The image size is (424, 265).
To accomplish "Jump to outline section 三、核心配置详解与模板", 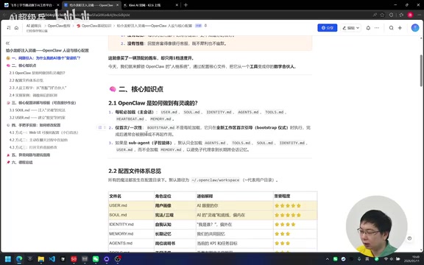I will (44, 103).
